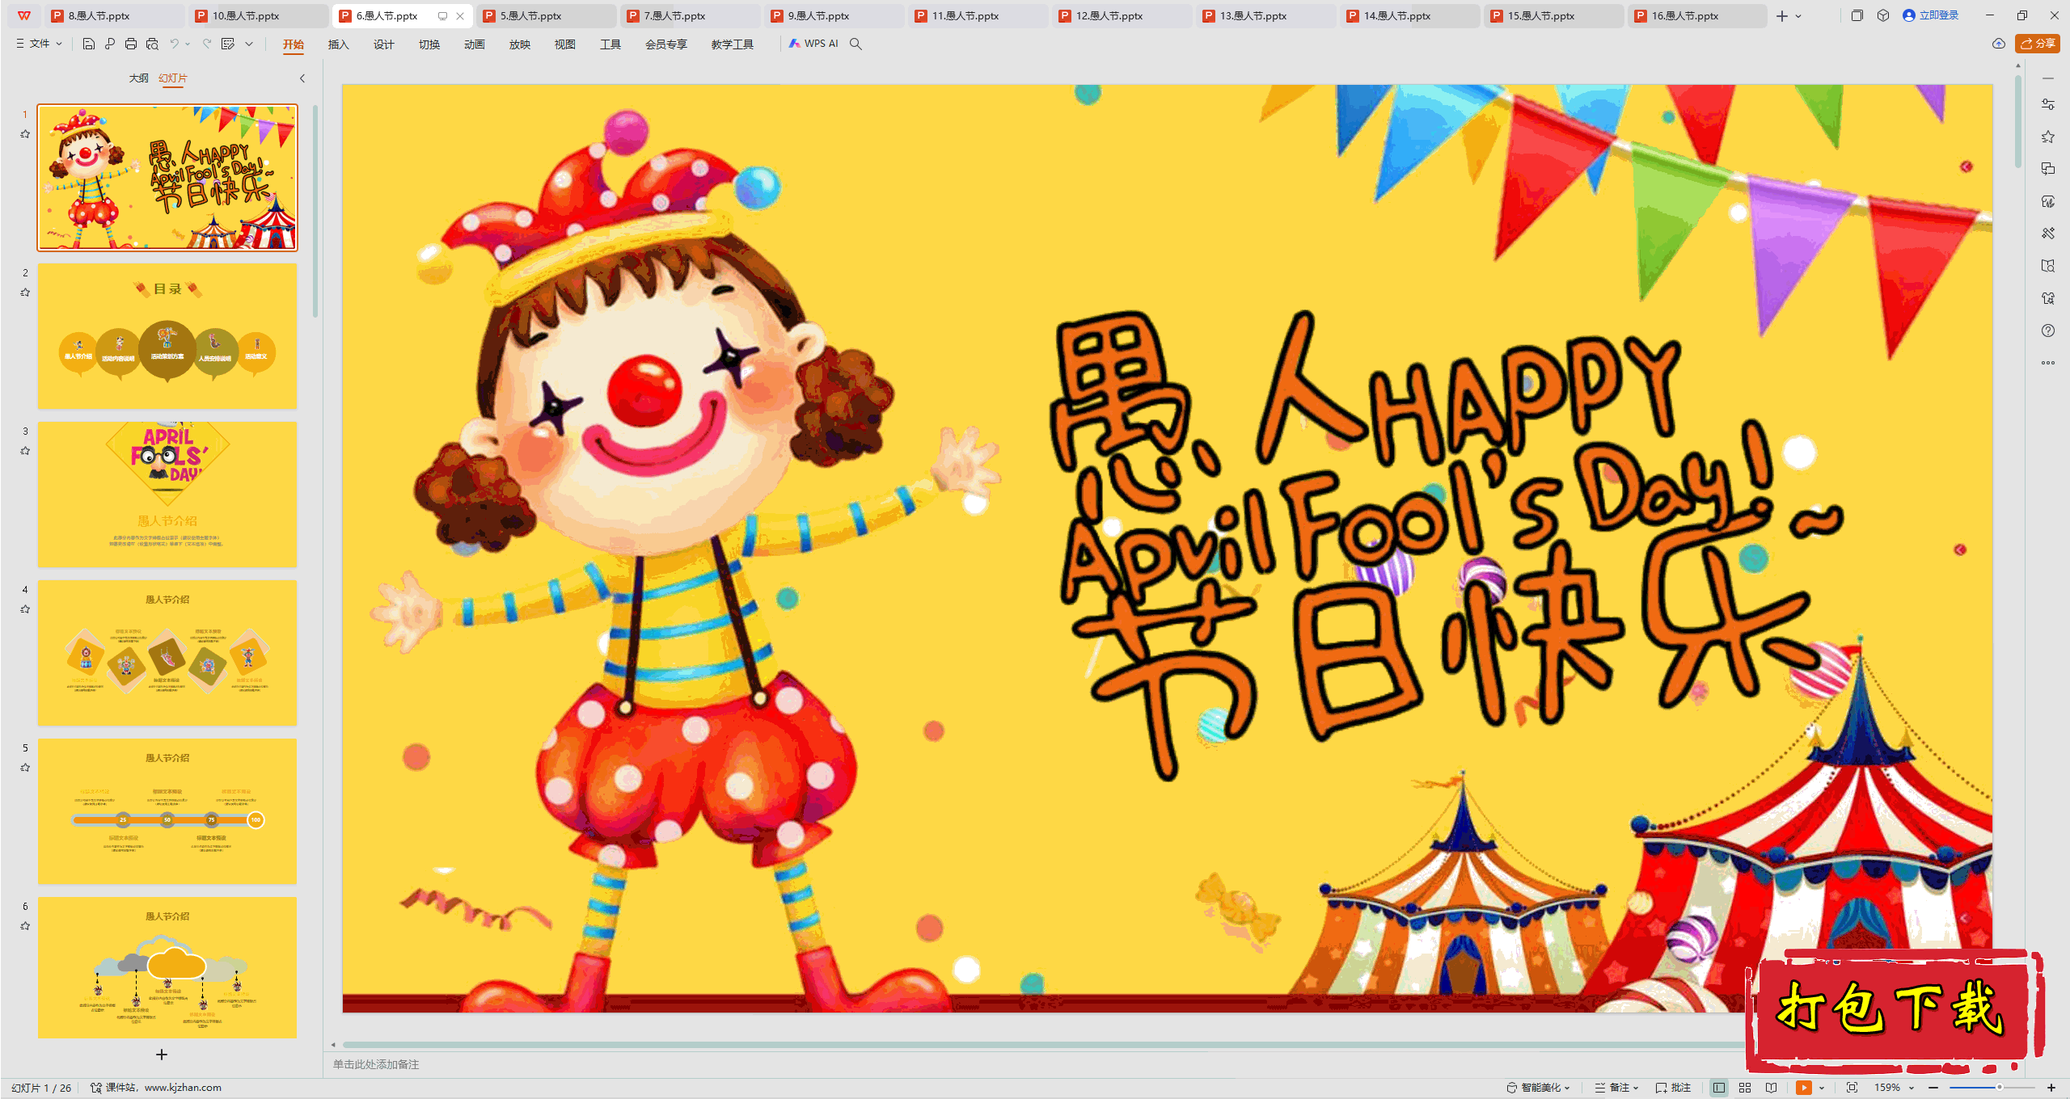Click the star marker beside slide 2
The width and height of the screenshot is (2070, 1099).
pyautogui.click(x=25, y=293)
